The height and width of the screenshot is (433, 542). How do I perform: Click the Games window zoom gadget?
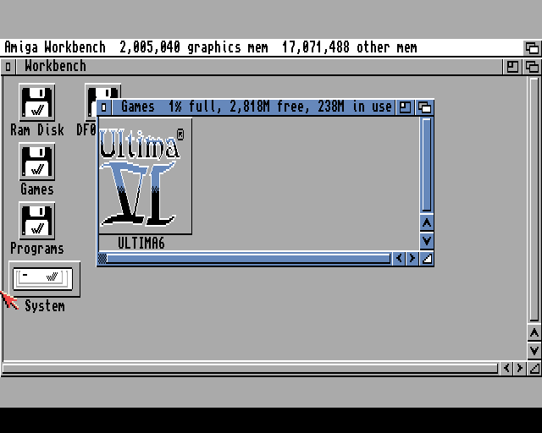point(406,107)
